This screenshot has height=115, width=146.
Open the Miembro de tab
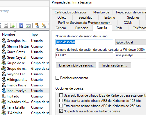(101, 12)
